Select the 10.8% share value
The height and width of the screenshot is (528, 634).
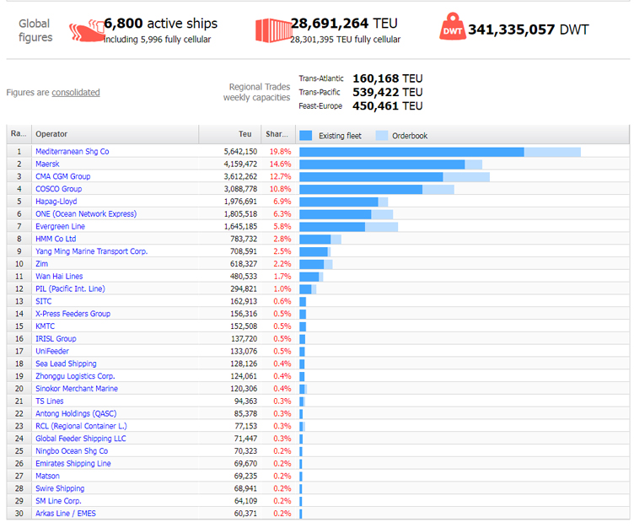[x=280, y=189]
